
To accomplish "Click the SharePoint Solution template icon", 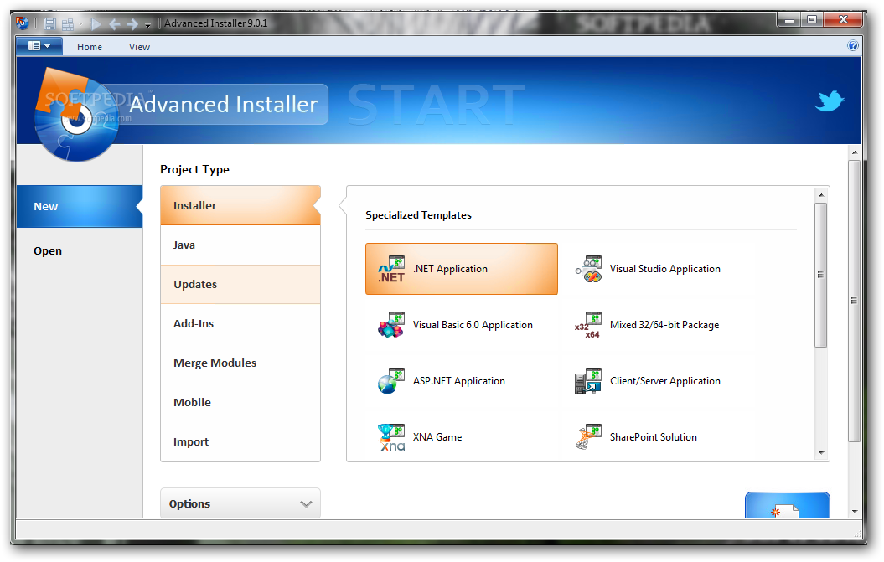I will point(588,437).
